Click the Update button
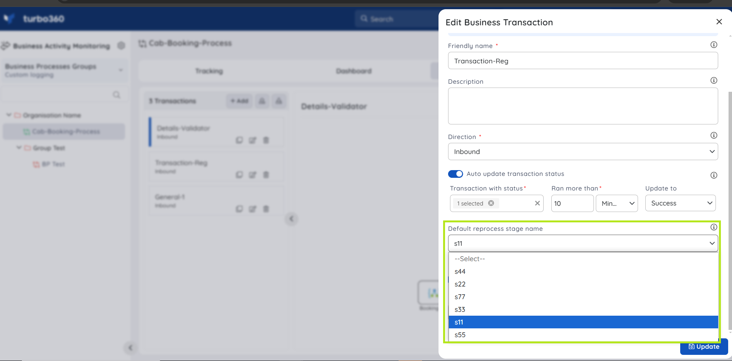 click(x=704, y=347)
